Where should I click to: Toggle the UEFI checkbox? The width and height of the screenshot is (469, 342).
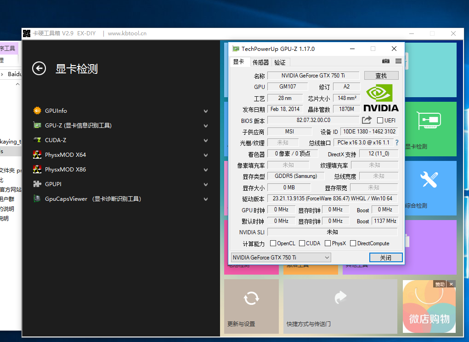pos(380,120)
